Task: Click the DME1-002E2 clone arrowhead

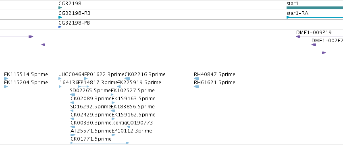Action: tap(314, 45)
